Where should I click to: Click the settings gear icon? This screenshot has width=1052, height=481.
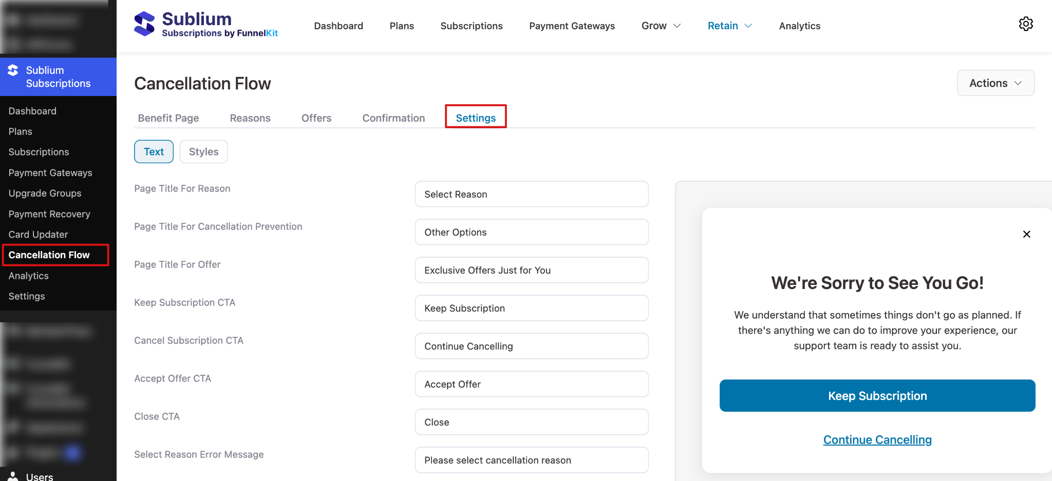[1025, 24]
